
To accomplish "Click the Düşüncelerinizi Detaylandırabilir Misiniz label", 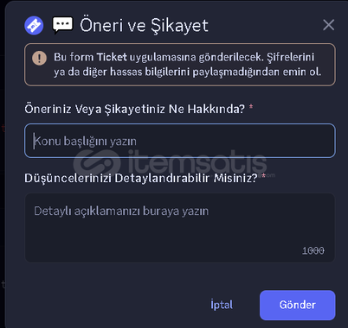I will point(141,178).
